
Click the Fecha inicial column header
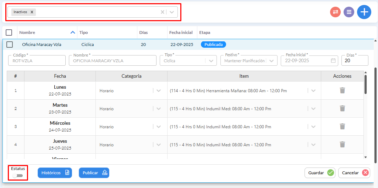(181, 33)
